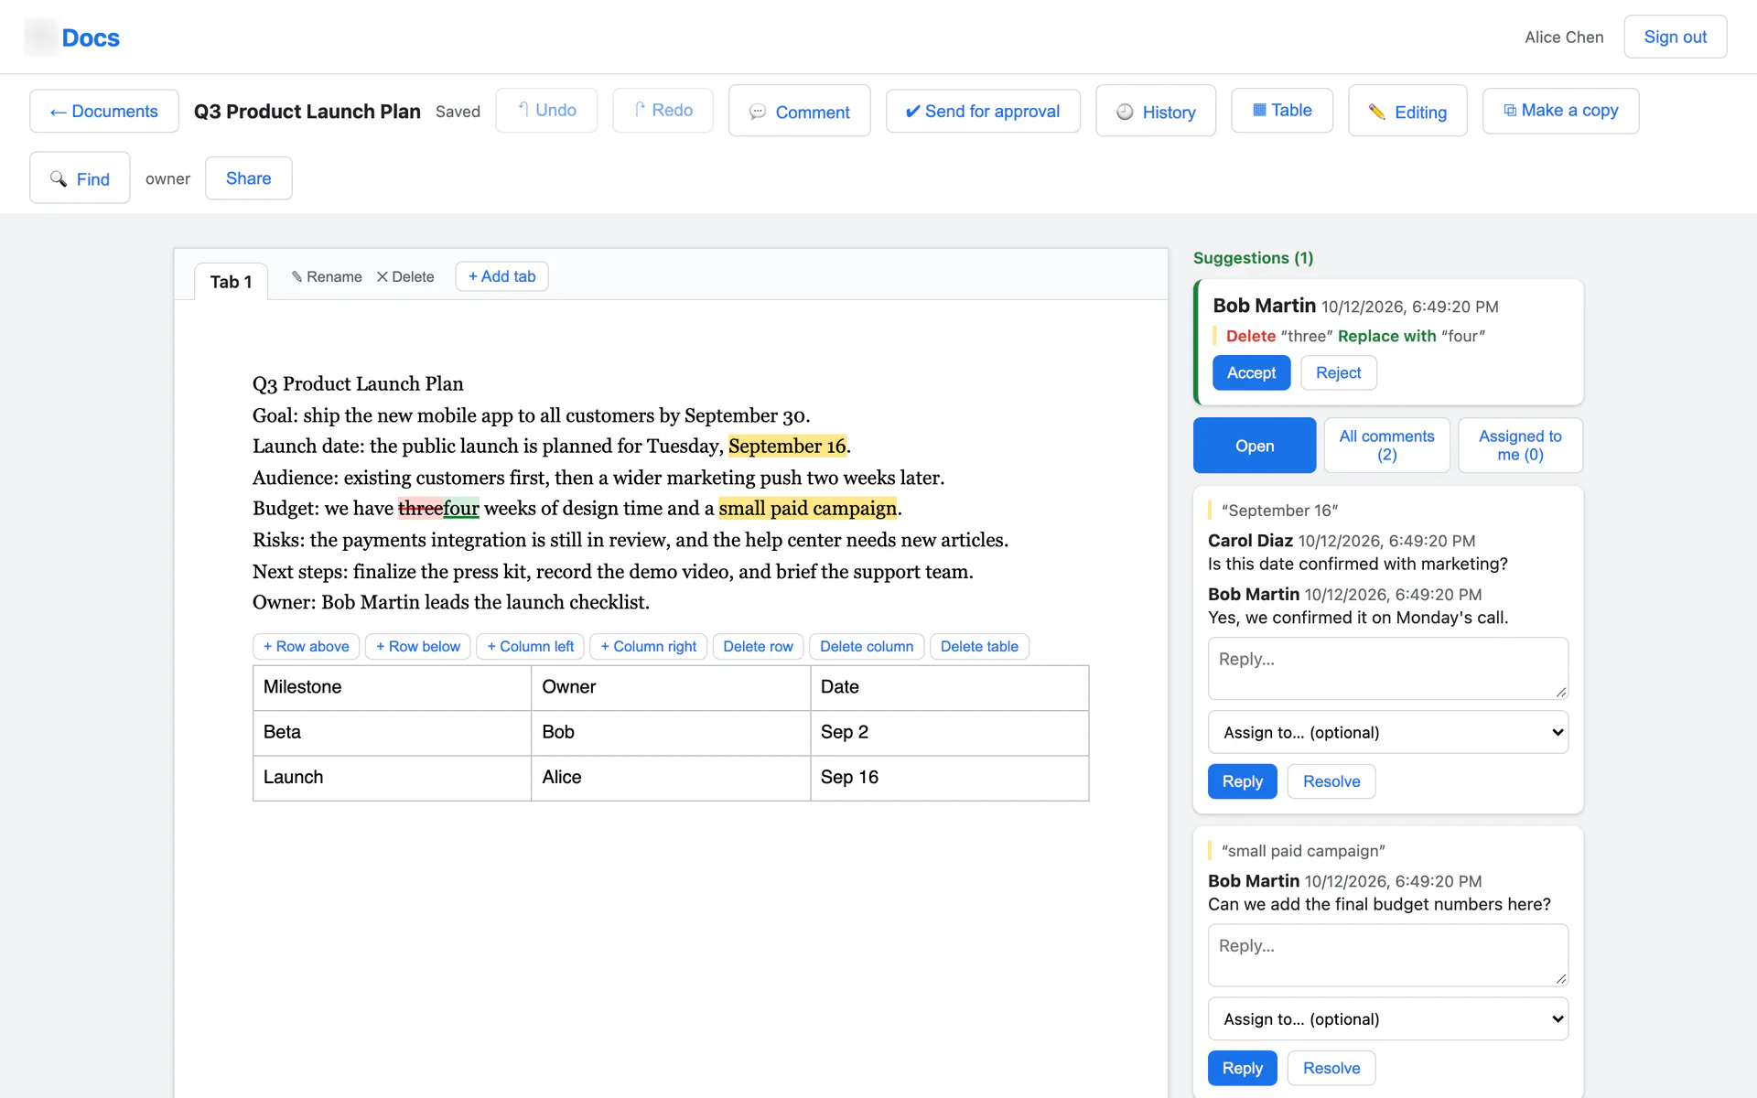Click the Reply field under September 16 comment
Screen dimensions: 1757x1098
click(x=1387, y=669)
